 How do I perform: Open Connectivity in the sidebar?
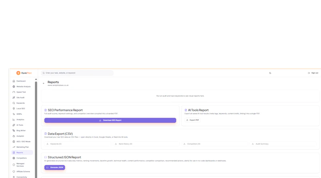[x=22, y=177]
